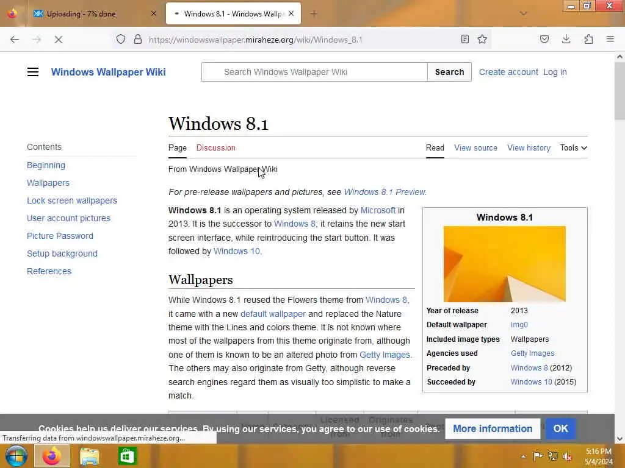Click the page vertical scrollbar thumb
625x468 pixels.
620,91
